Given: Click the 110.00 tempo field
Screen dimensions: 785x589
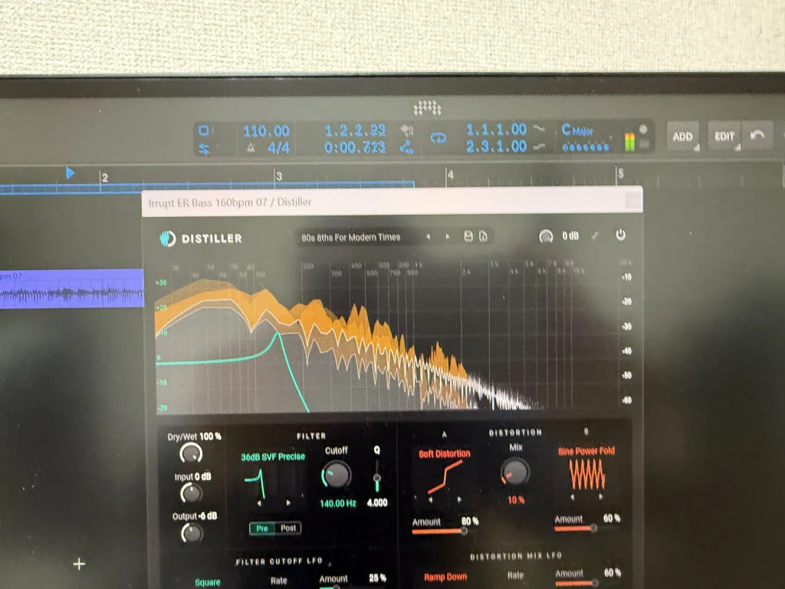Looking at the screenshot, I should pyautogui.click(x=266, y=131).
